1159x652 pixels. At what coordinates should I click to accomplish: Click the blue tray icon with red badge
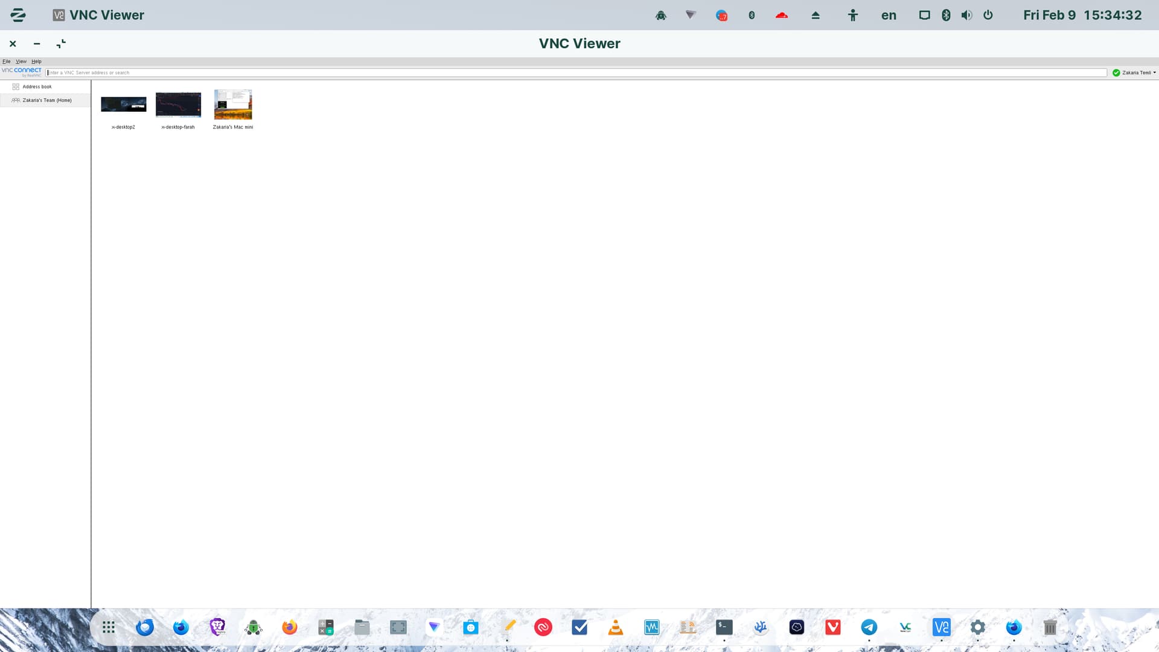point(721,15)
